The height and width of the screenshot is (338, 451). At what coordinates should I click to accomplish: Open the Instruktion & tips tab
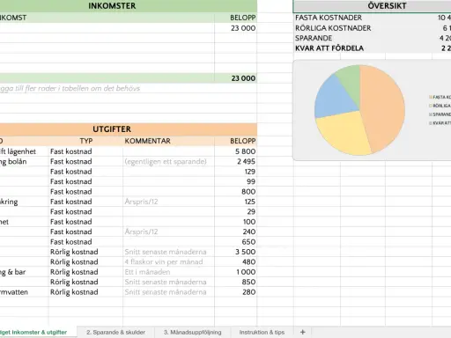(x=262, y=332)
